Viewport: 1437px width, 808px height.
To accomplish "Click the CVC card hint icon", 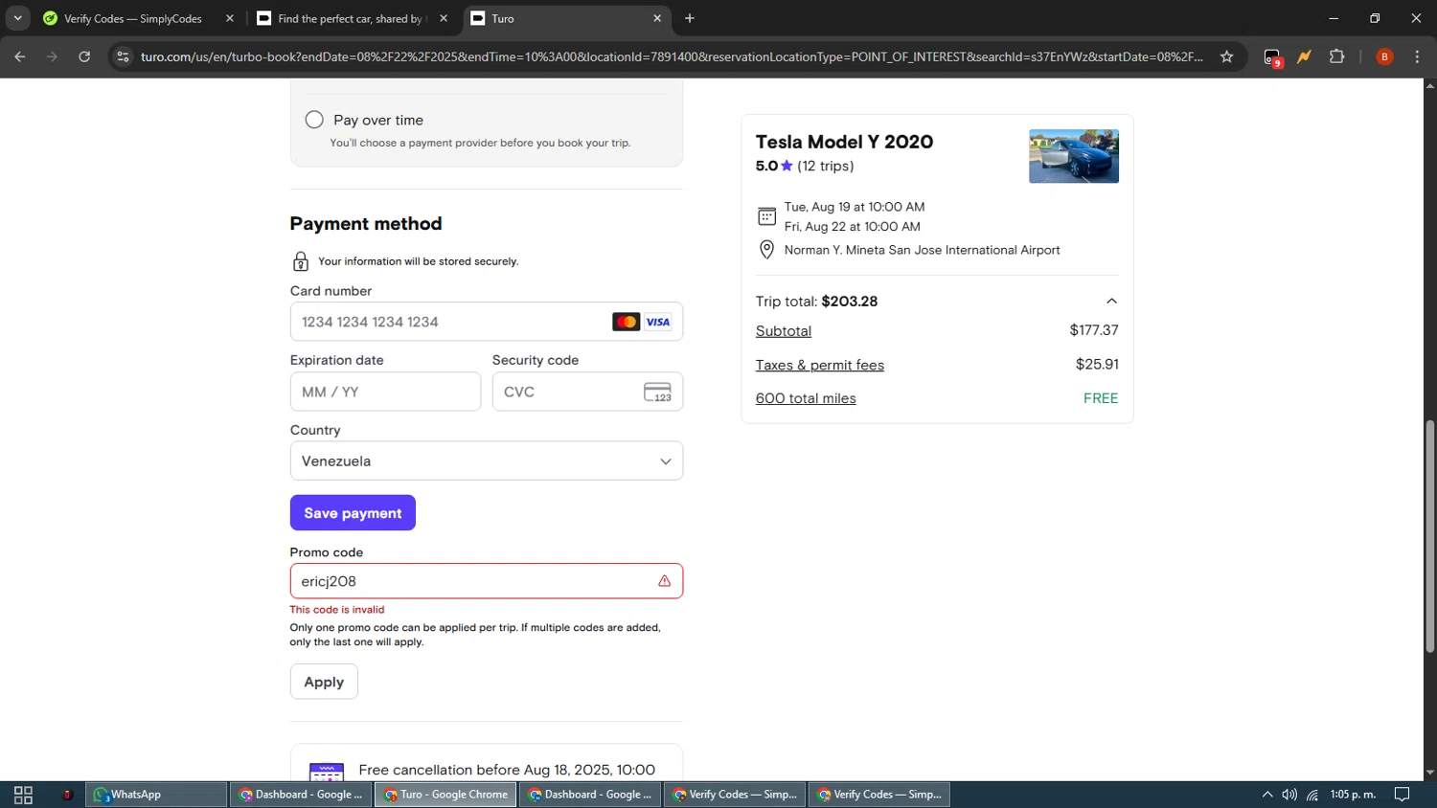I will (x=657, y=392).
